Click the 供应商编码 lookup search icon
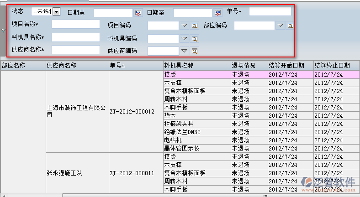The height and width of the screenshot is (197, 360). tap(195, 51)
